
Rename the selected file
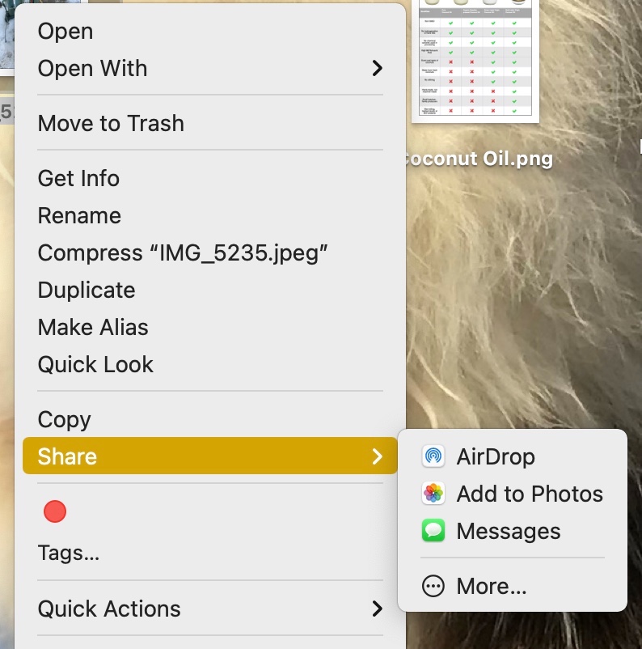coord(79,215)
